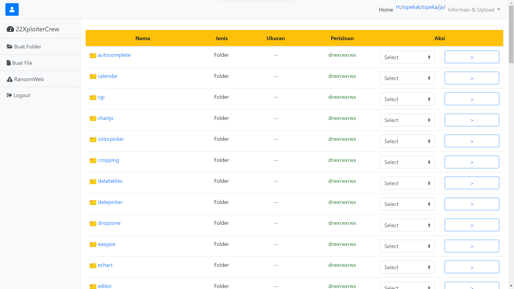Open the Select dropdown for dropzone

coord(407,225)
